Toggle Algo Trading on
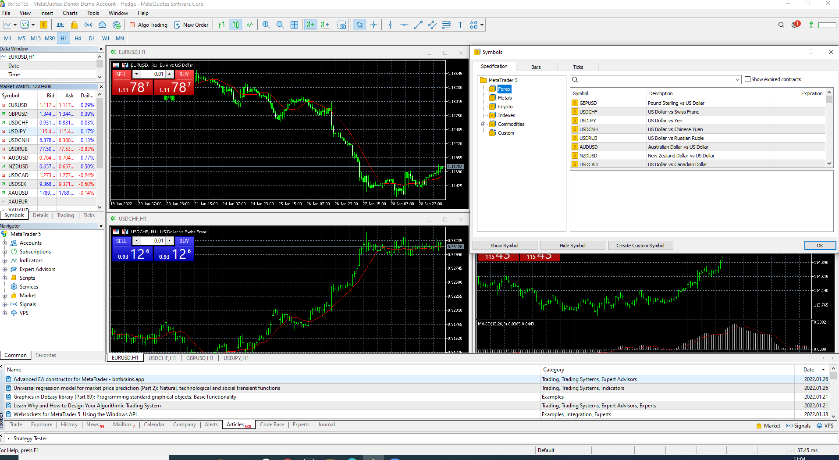Viewport: 839px width, 460px height. click(149, 25)
